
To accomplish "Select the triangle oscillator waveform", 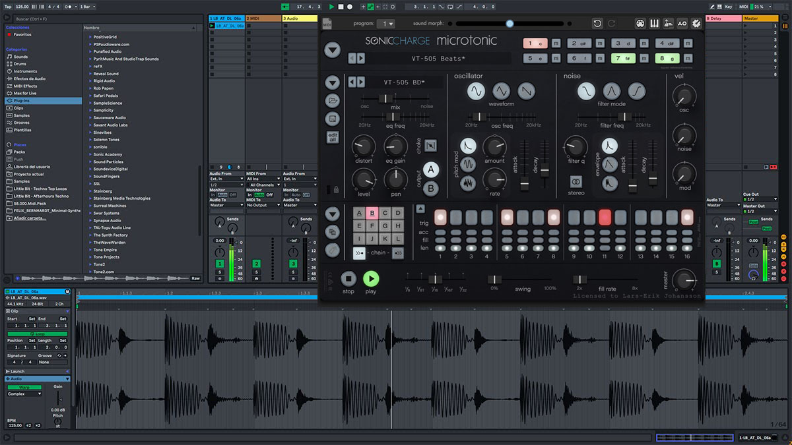I will pos(501,91).
